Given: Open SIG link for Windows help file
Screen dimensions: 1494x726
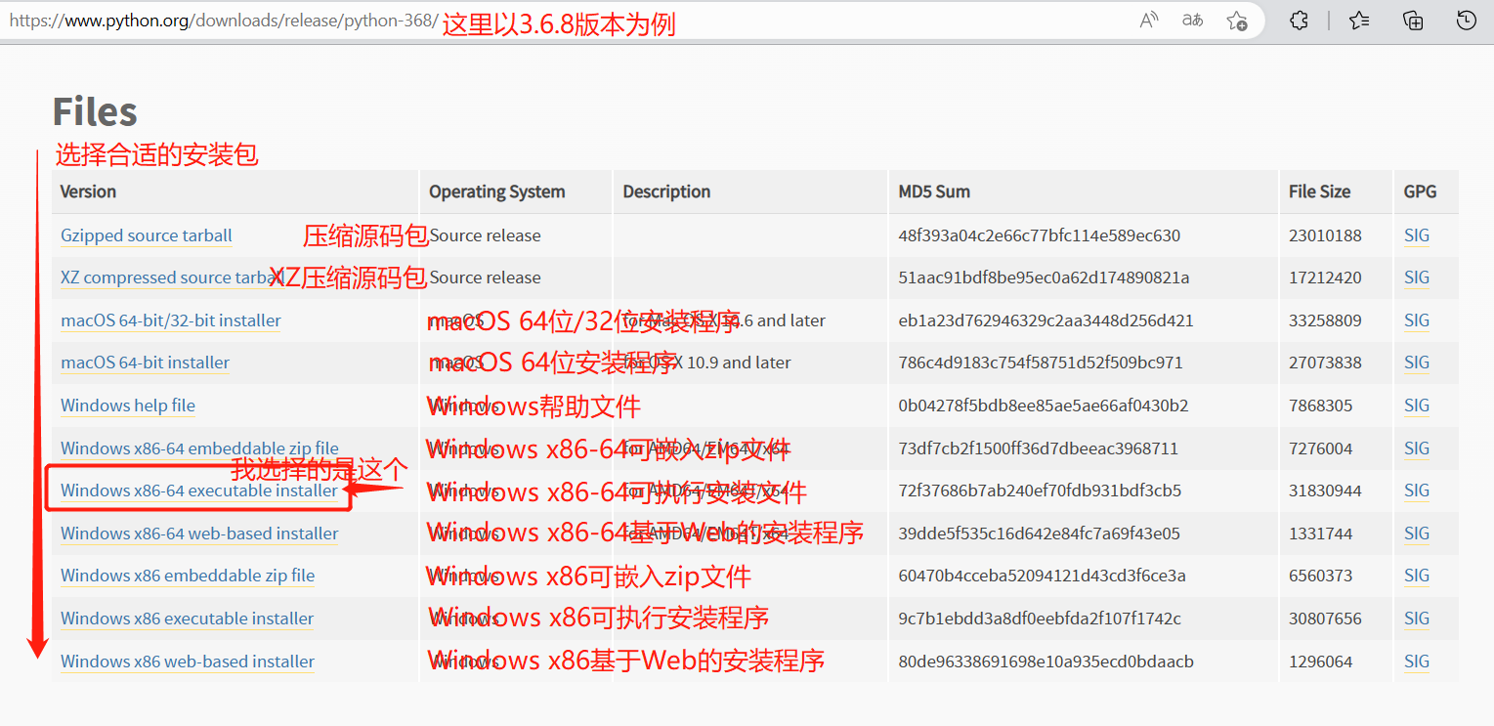Looking at the screenshot, I should pyautogui.click(x=1417, y=406).
